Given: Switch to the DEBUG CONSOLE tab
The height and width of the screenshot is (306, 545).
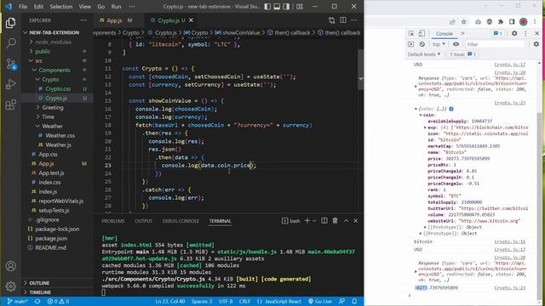Looking at the screenshot, I should click(181, 221).
